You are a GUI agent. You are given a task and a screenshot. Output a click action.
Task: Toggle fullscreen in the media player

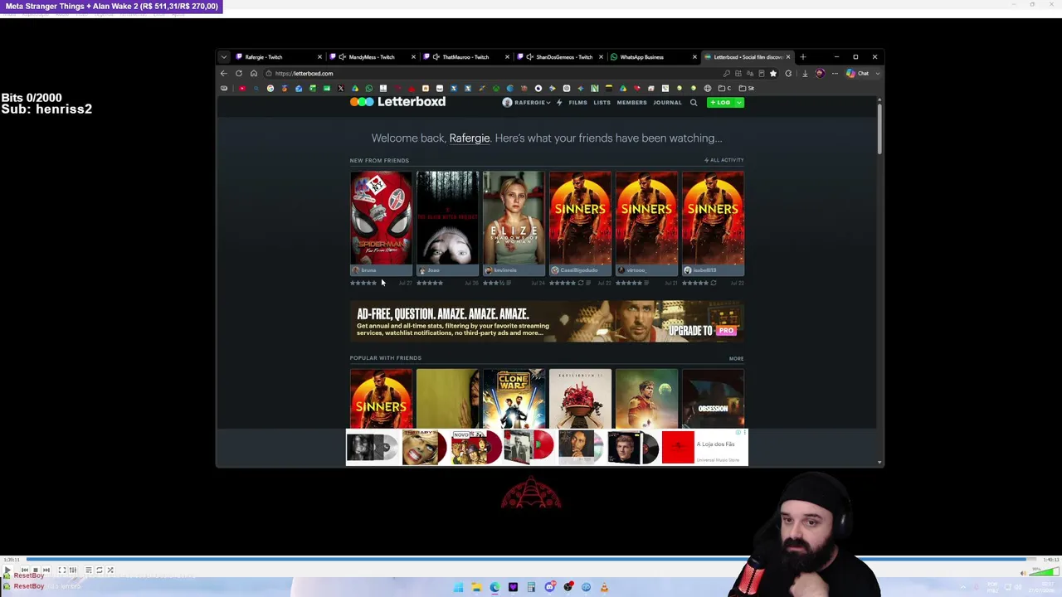pyautogui.click(x=61, y=570)
